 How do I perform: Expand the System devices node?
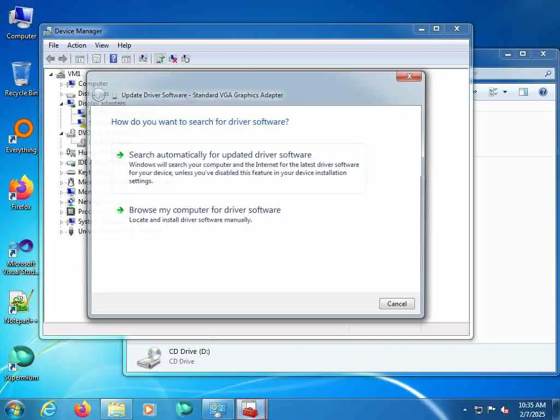(61, 222)
